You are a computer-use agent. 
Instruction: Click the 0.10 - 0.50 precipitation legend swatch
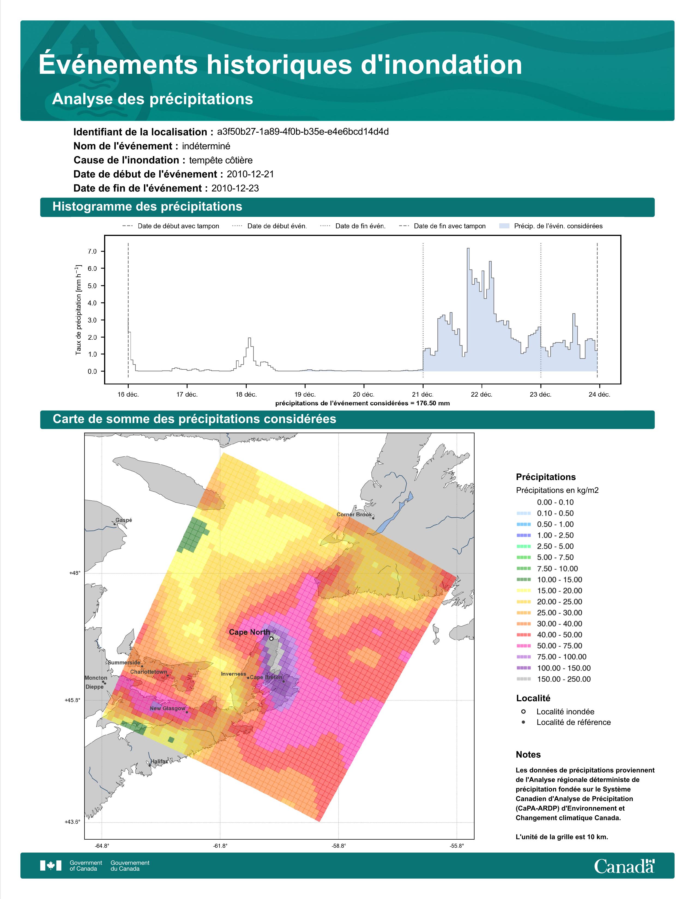tap(523, 513)
